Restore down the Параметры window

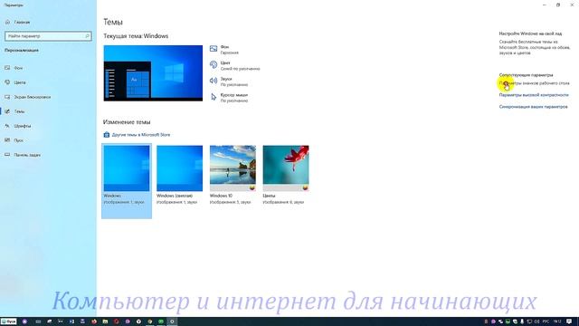coord(558,5)
